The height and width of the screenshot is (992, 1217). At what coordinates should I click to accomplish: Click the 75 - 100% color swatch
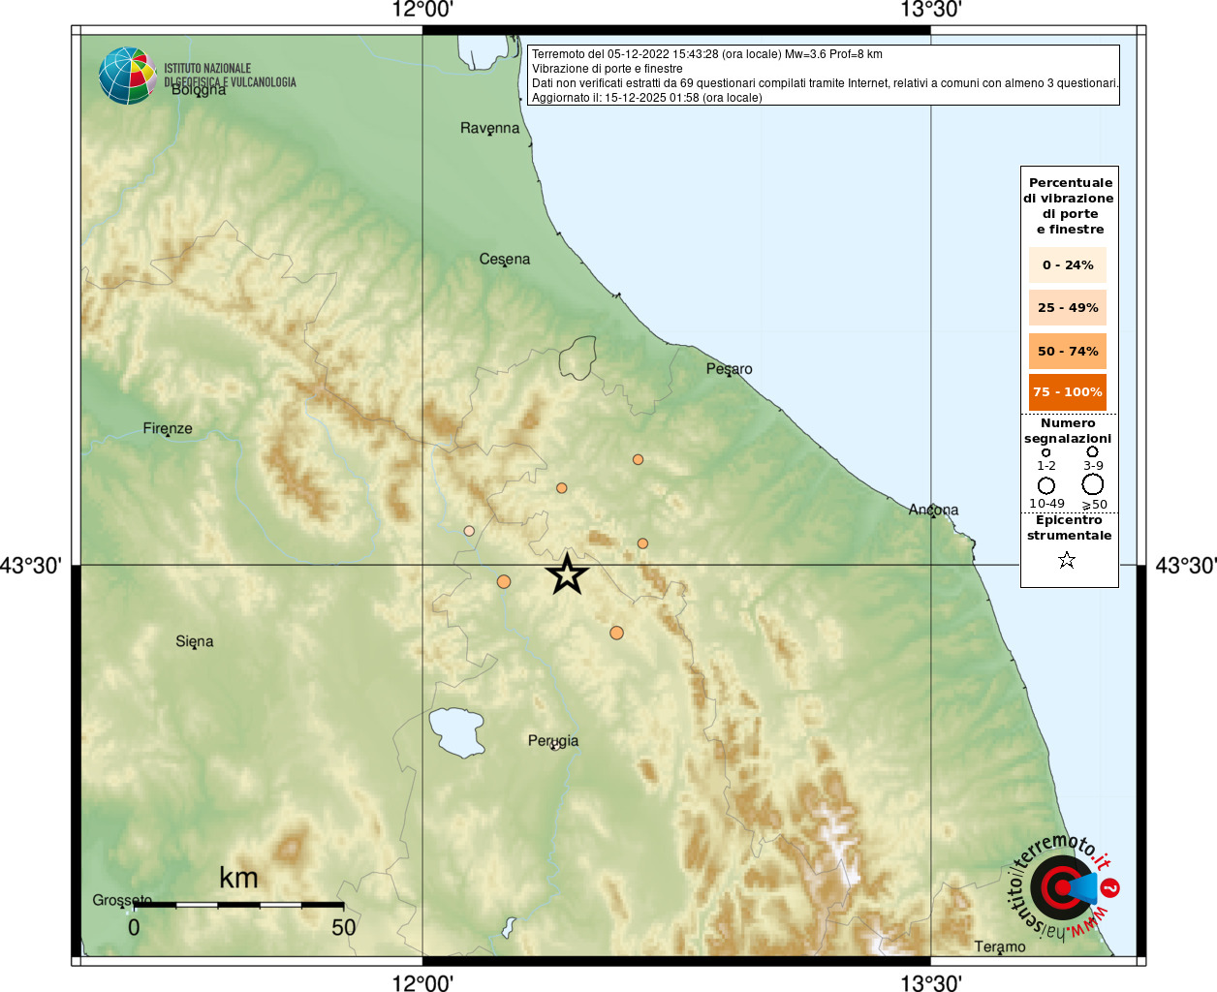click(x=1068, y=391)
